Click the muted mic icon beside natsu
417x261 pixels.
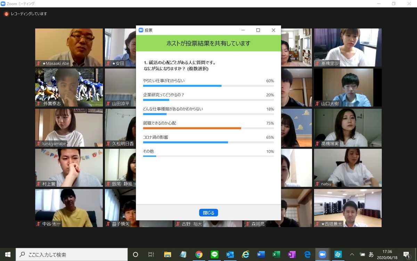[x=318, y=184]
